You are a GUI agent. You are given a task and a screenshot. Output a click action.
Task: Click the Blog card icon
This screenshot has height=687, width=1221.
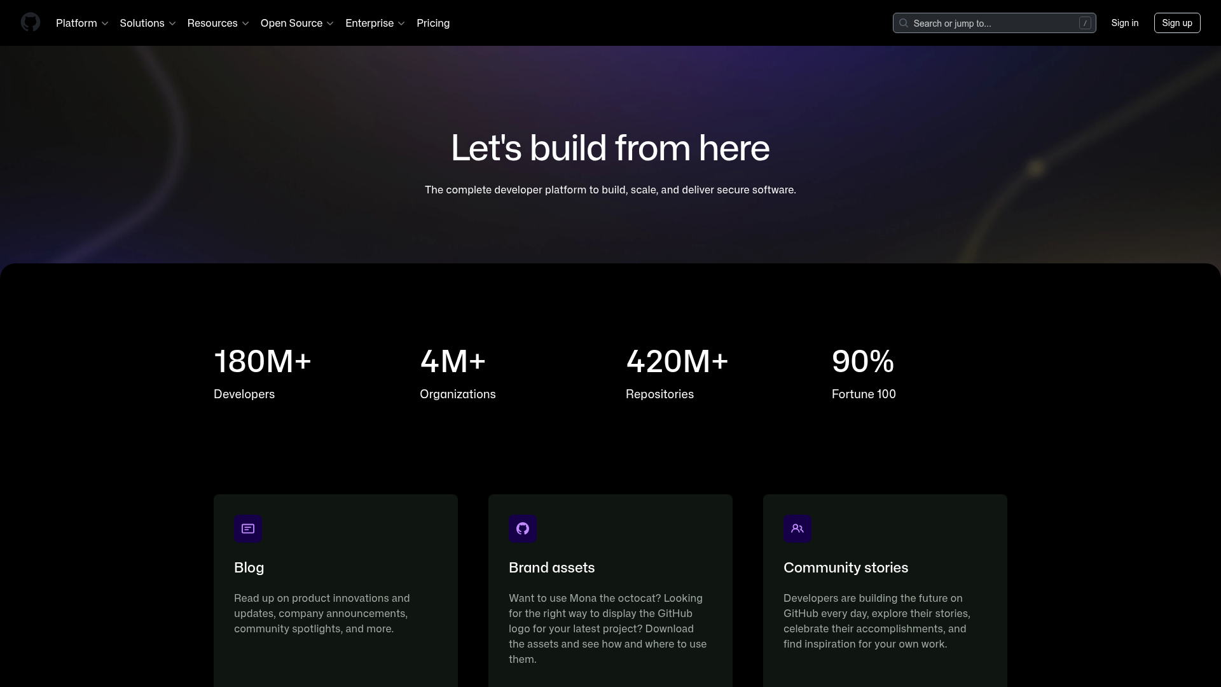click(248, 529)
